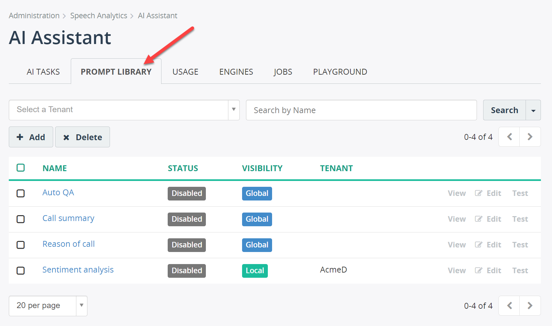Click the pencil edit icon in the Sentiment analysis row

click(479, 270)
